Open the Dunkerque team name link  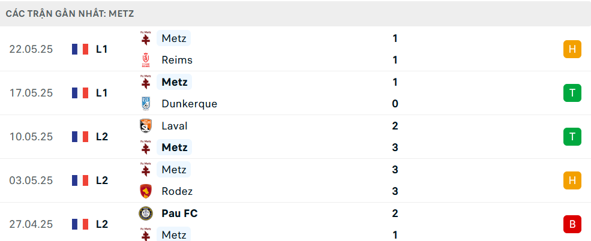click(189, 104)
